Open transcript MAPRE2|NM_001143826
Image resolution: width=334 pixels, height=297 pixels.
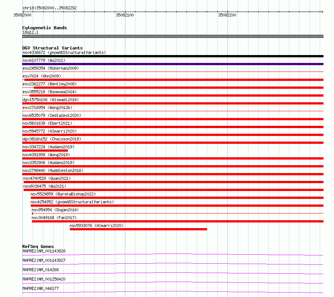coord(44,251)
